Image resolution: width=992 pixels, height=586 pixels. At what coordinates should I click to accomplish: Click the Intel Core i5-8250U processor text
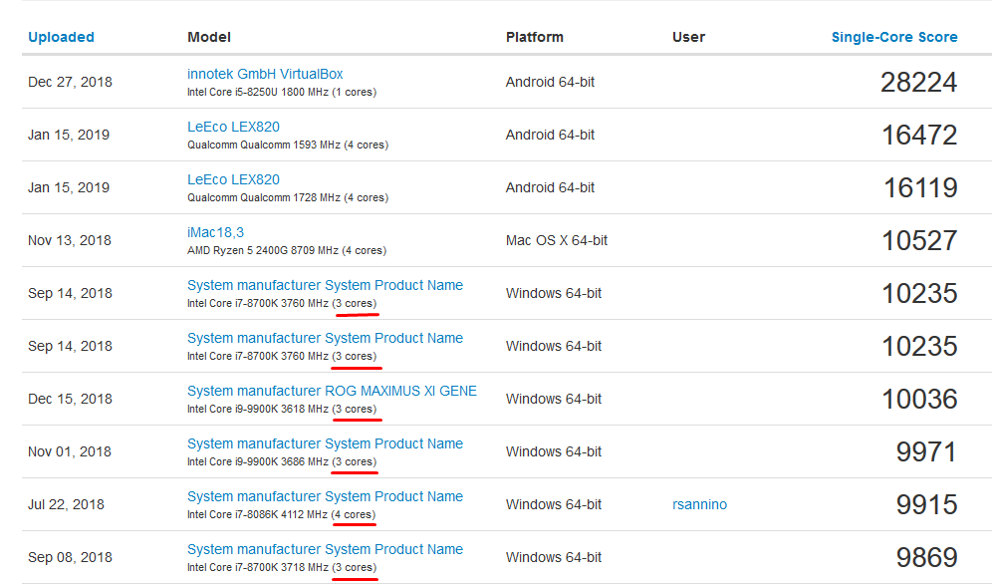[x=281, y=93]
